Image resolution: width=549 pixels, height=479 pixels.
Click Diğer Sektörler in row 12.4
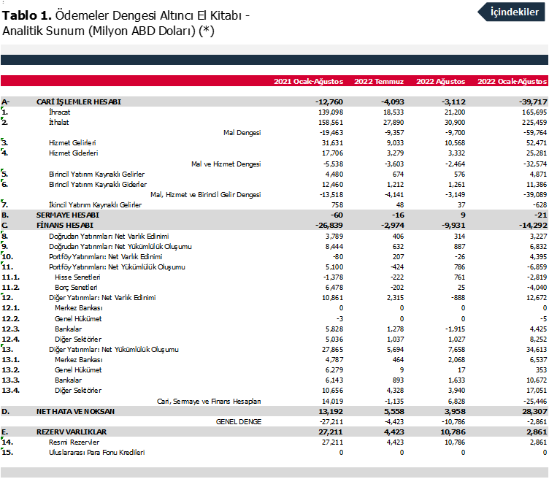pos(78,339)
